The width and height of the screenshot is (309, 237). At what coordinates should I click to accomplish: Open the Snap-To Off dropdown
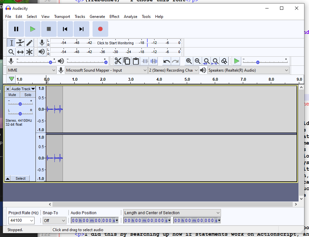(54, 220)
